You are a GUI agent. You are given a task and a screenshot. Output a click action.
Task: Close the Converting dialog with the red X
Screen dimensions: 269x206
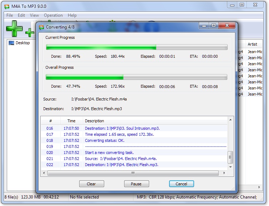coord(227,26)
